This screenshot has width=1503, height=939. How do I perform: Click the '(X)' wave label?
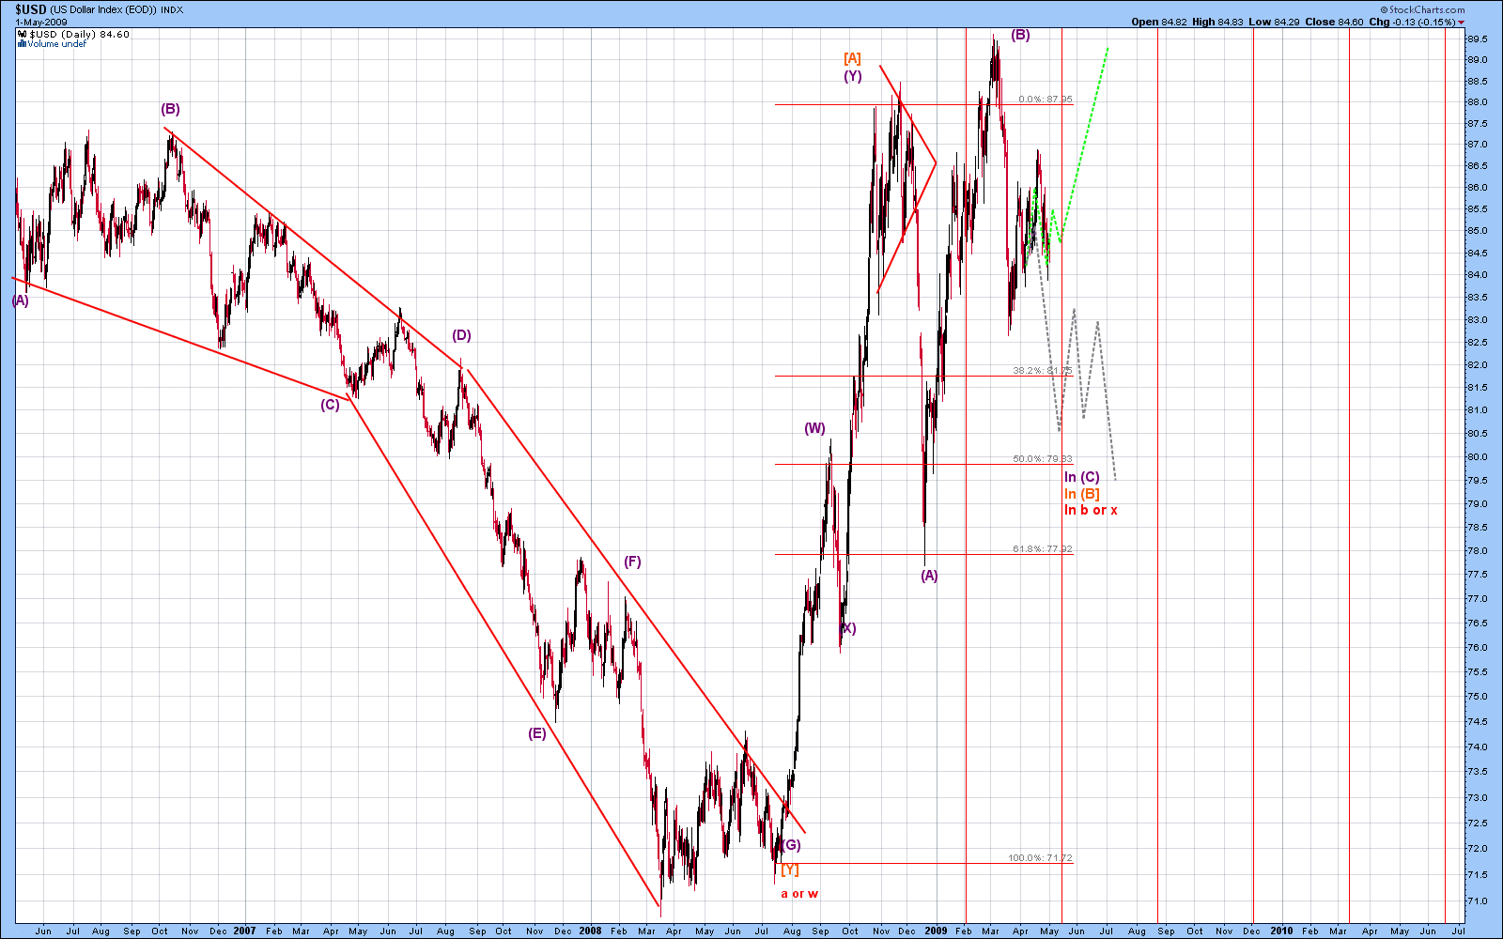847,628
